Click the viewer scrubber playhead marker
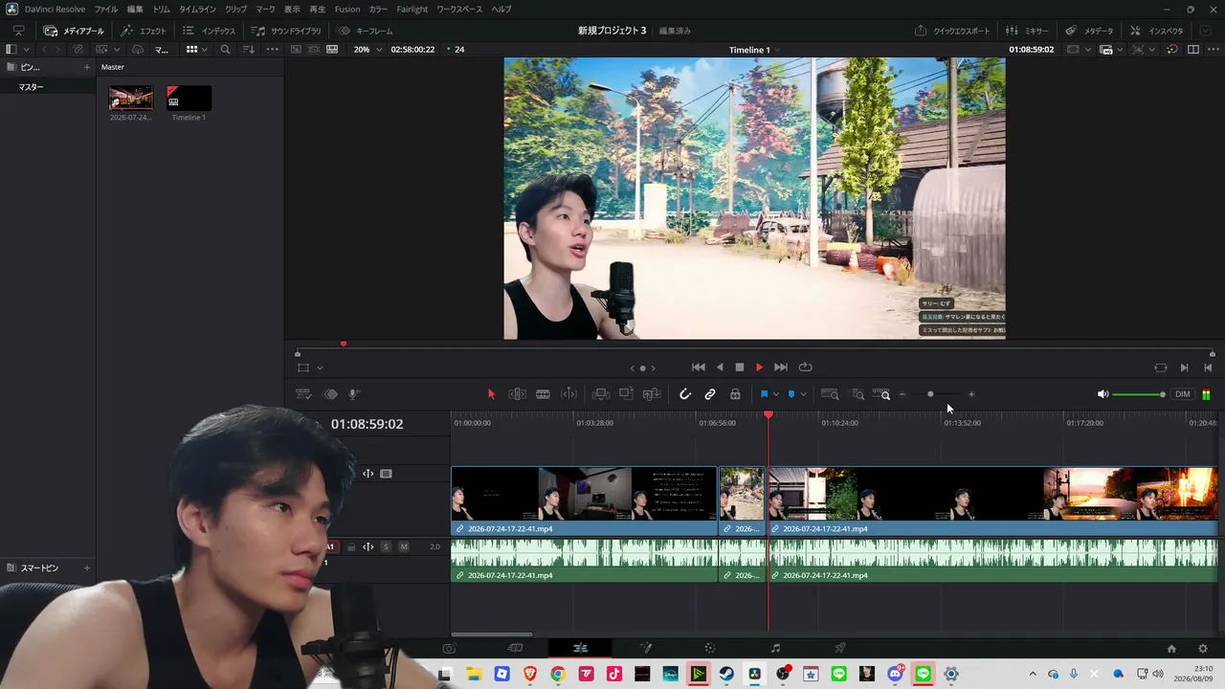 344,344
